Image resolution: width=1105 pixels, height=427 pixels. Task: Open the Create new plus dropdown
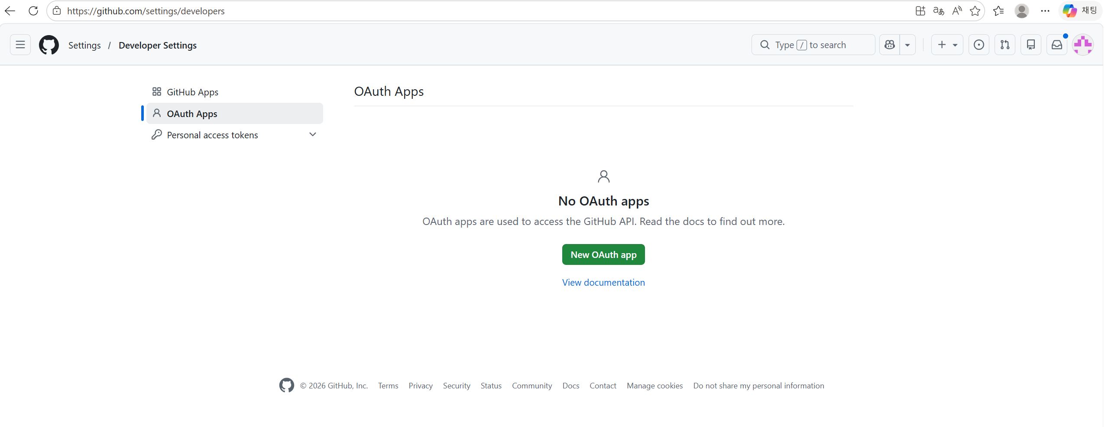click(x=947, y=45)
